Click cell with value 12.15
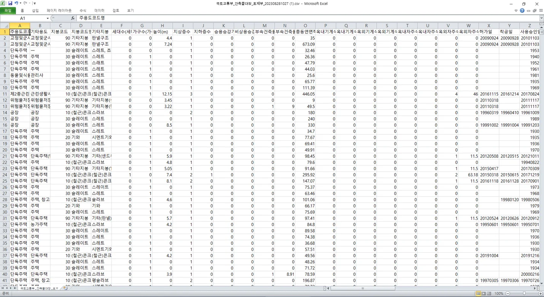 (162, 94)
